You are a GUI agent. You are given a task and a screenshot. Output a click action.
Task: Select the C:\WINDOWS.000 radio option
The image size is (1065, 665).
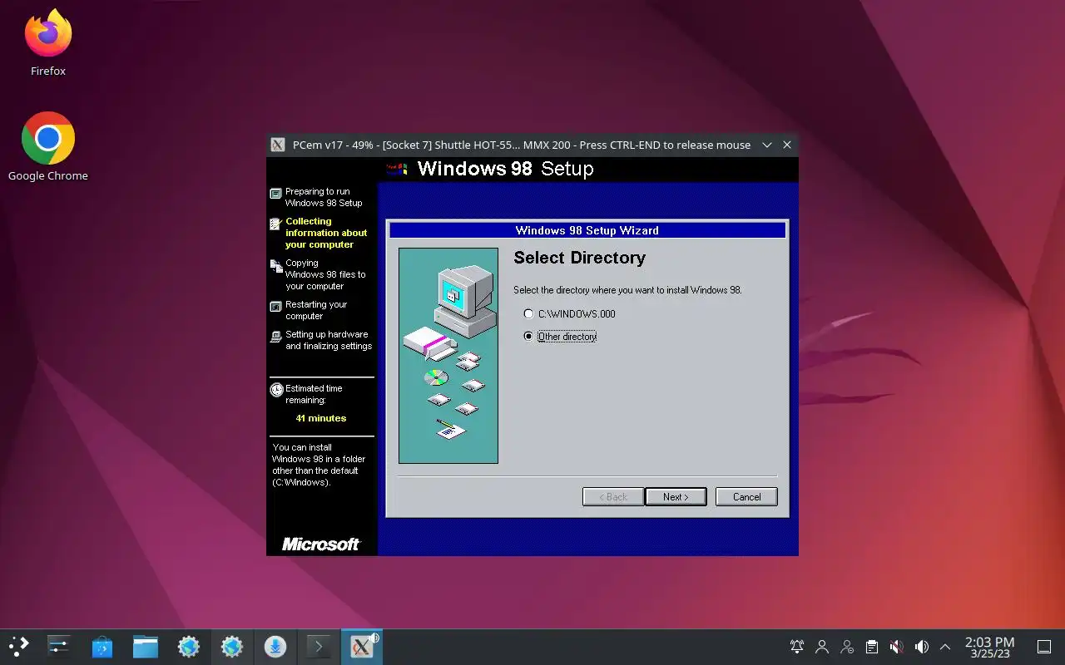[528, 314]
